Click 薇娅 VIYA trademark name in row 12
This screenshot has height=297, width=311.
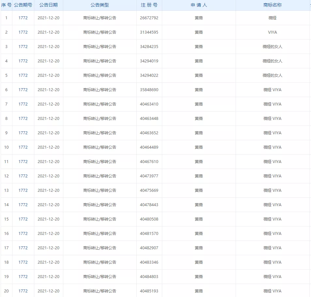pos(272,176)
